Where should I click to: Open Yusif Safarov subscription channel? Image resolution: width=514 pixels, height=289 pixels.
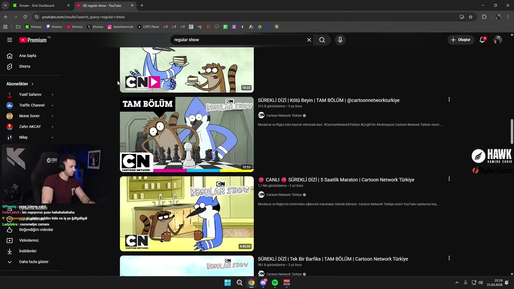30,95
